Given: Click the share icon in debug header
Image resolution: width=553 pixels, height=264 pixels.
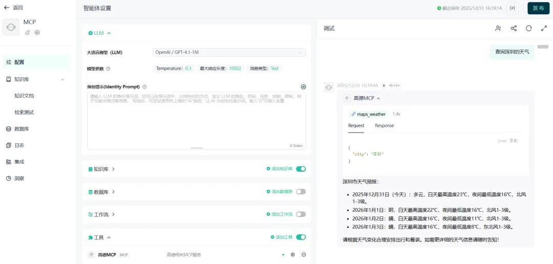Looking at the screenshot, I should point(514,29).
